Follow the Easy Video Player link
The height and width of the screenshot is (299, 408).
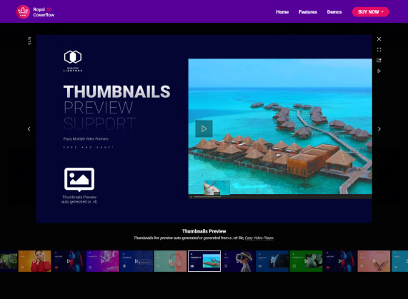pos(259,238)
